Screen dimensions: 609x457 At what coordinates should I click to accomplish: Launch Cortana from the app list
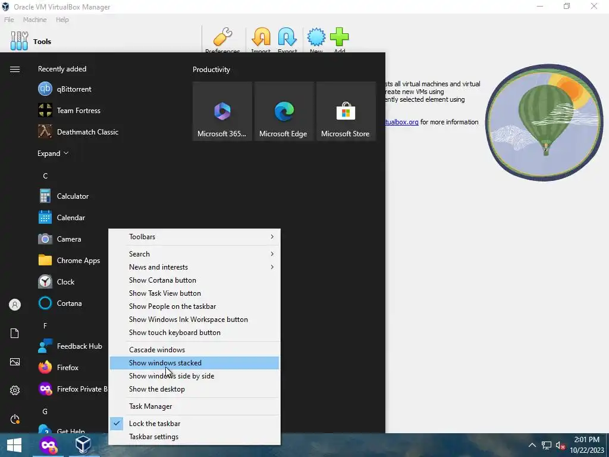pyautogui.click(x=72, y=303)
